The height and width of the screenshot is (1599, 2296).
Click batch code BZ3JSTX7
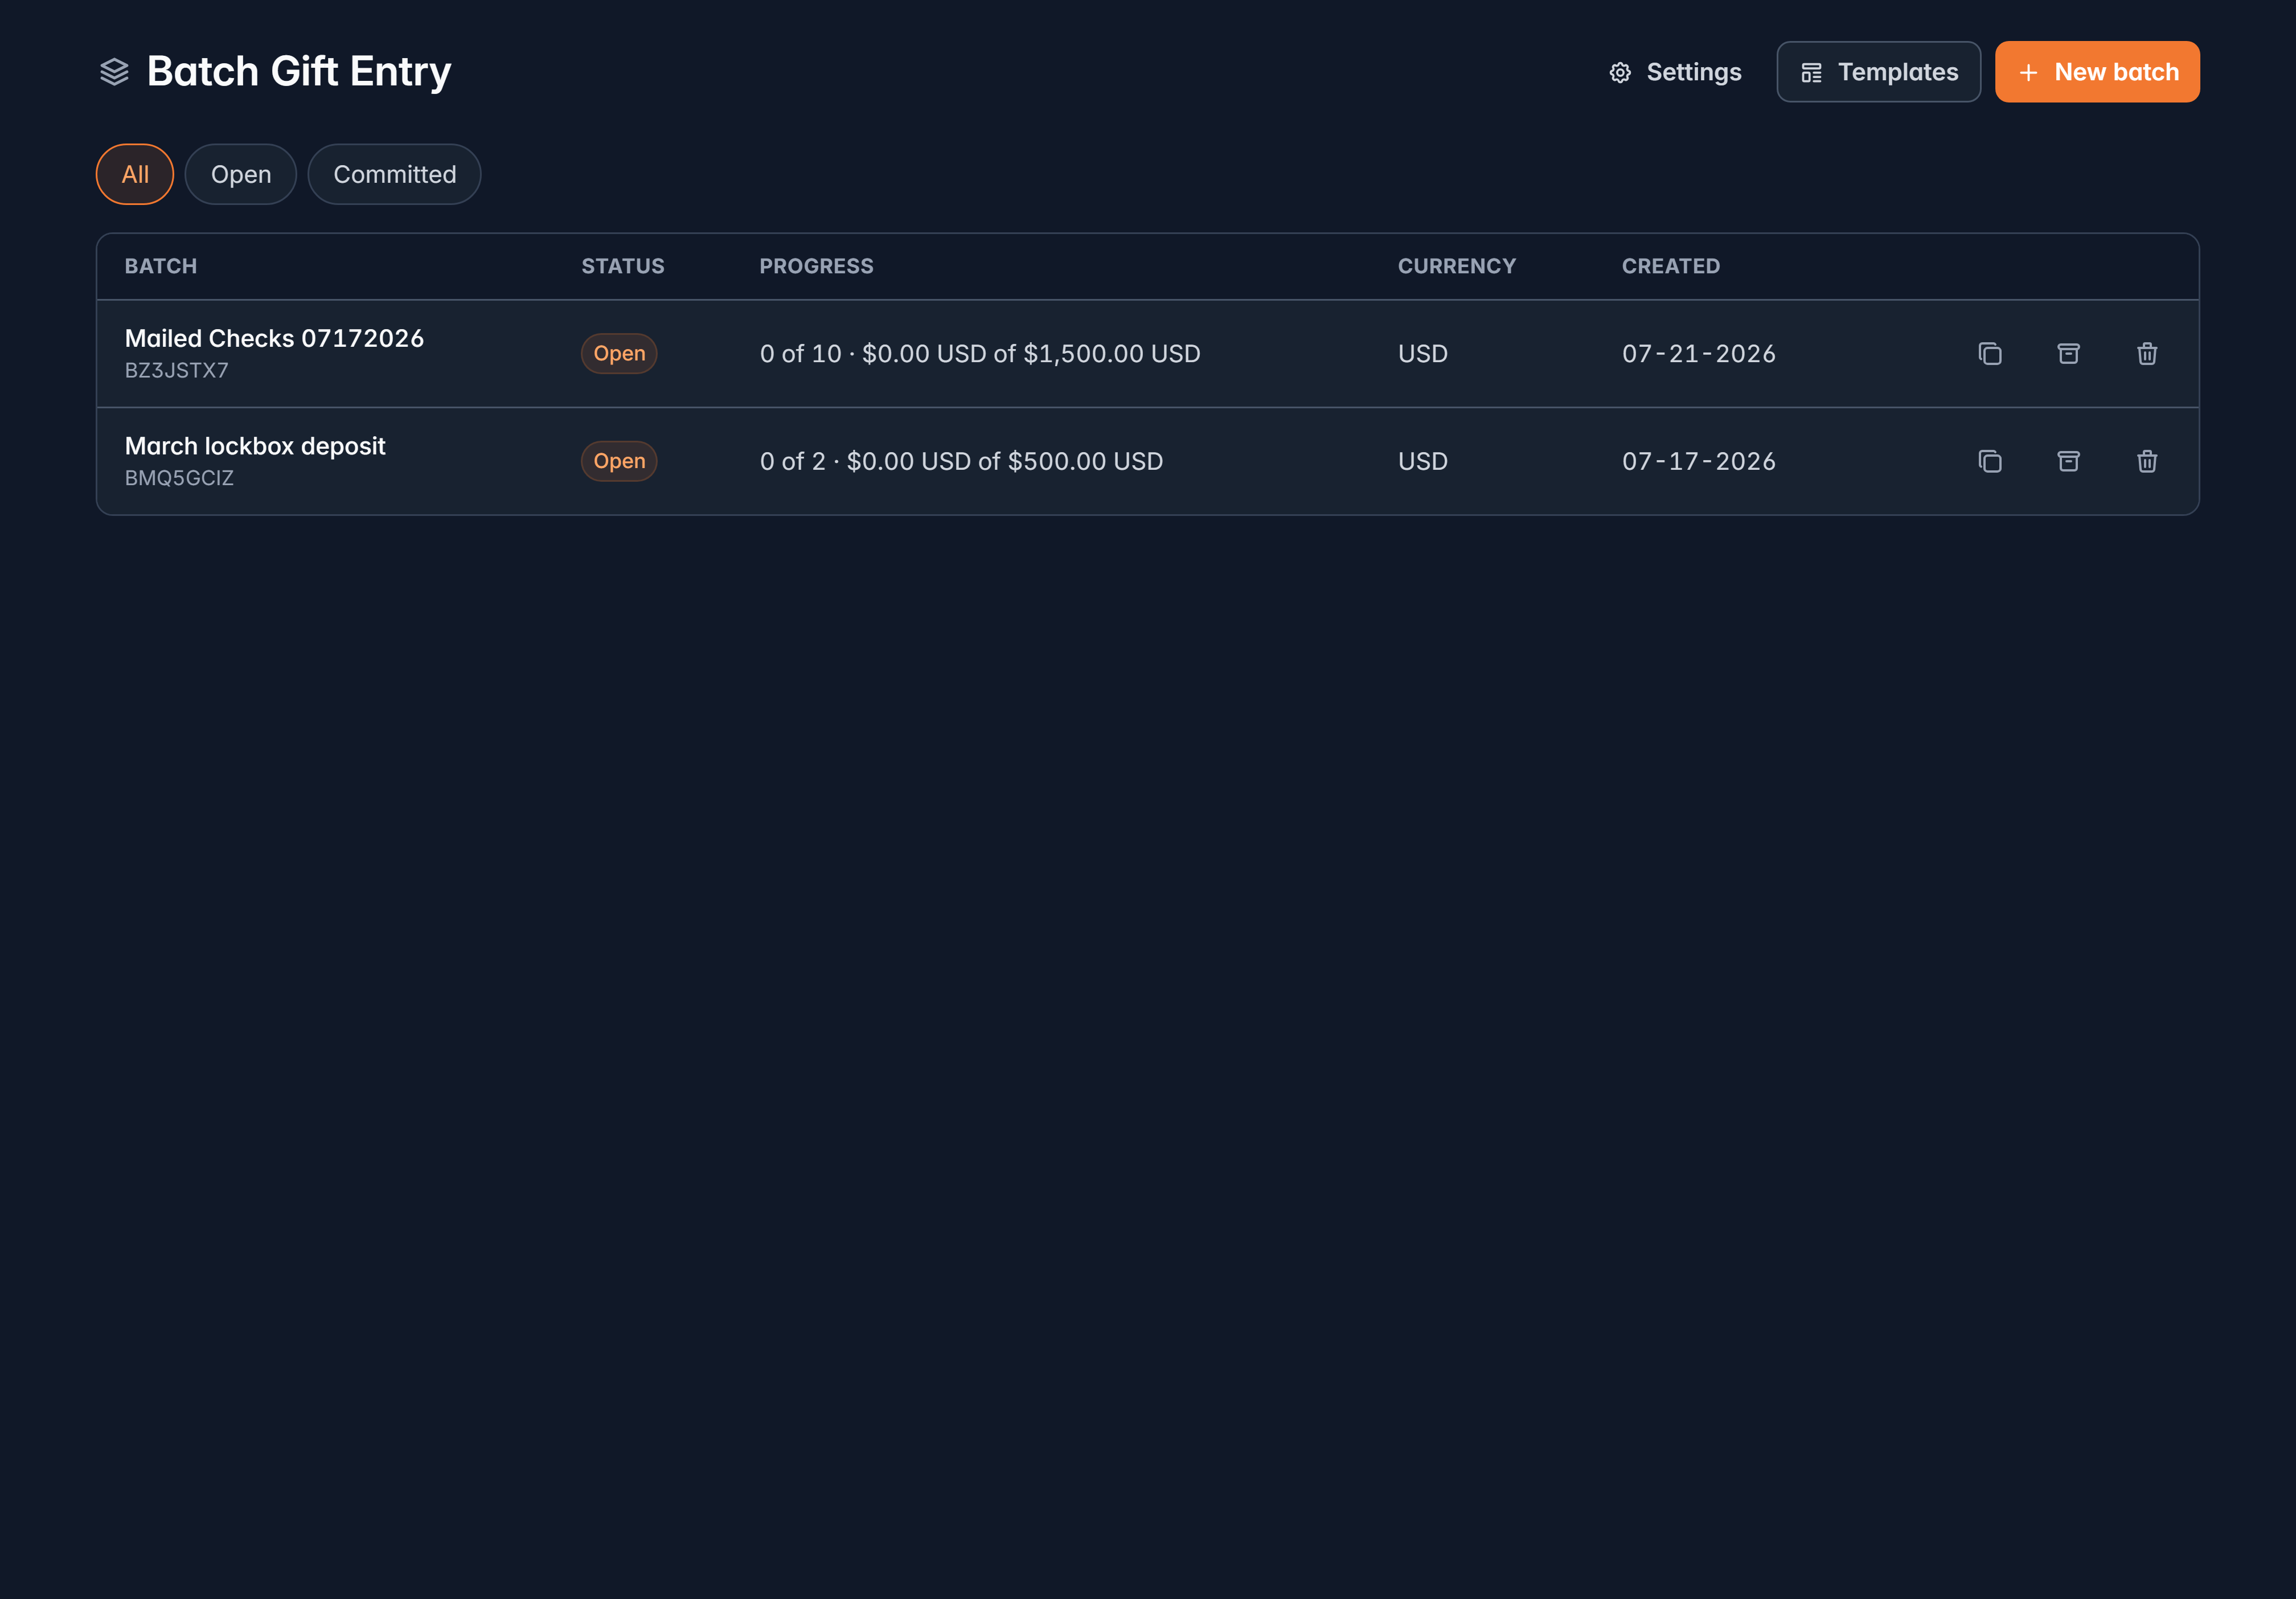pos(177,371)
